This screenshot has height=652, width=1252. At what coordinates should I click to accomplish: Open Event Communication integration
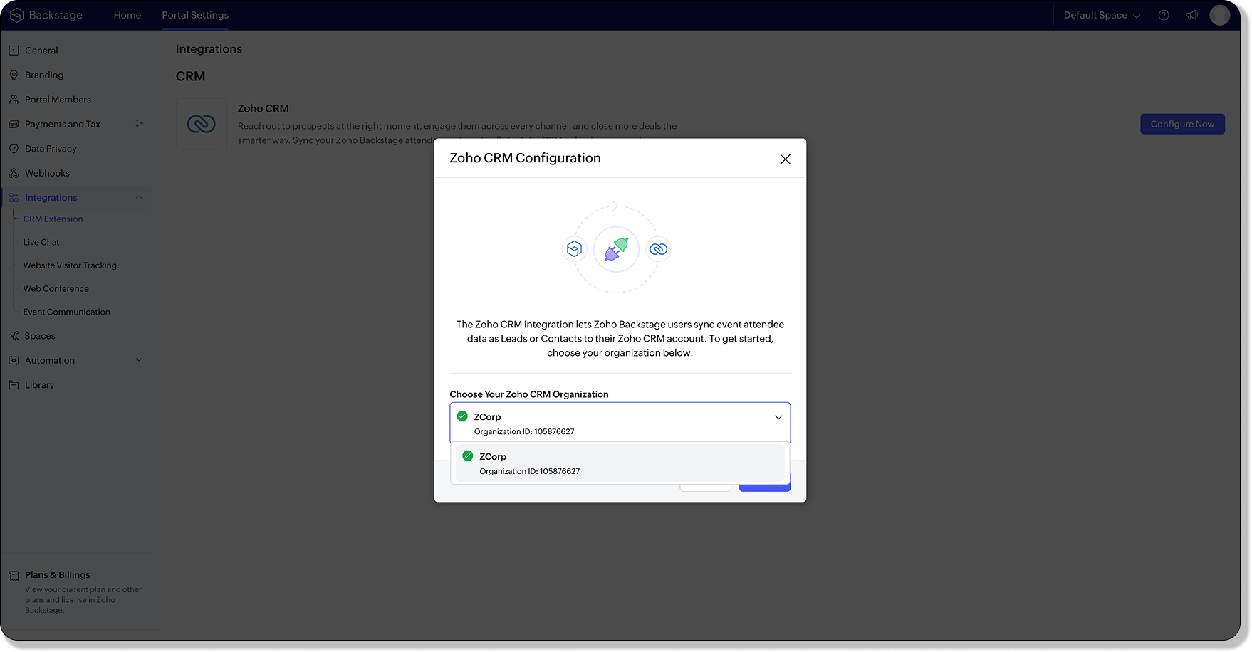pos(67,312)
